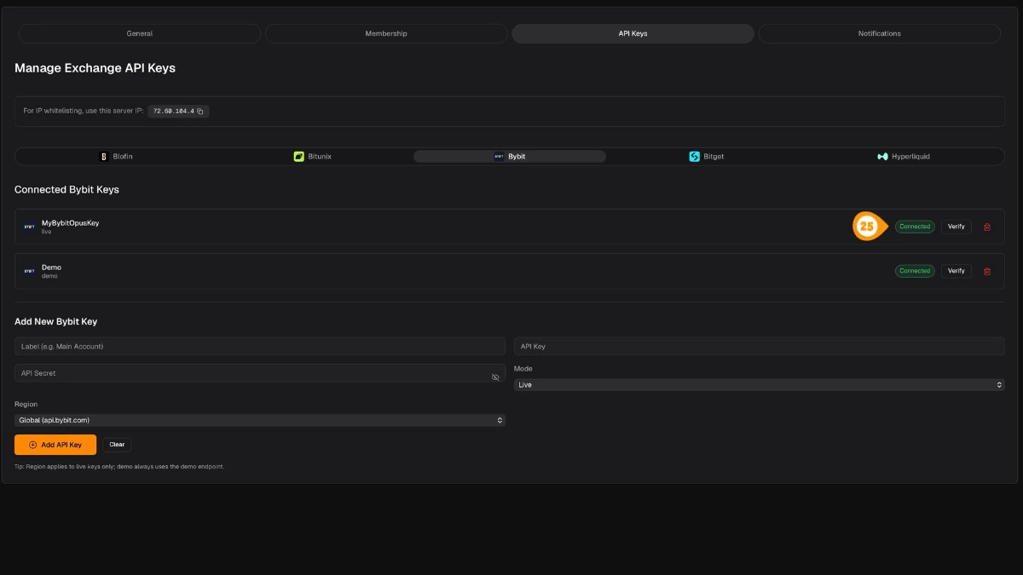1023x575 pixels.
Task: Focus the API Key input field
Action: click(760, 347)
